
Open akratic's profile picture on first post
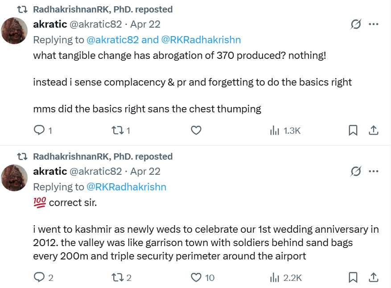(15, 30)
